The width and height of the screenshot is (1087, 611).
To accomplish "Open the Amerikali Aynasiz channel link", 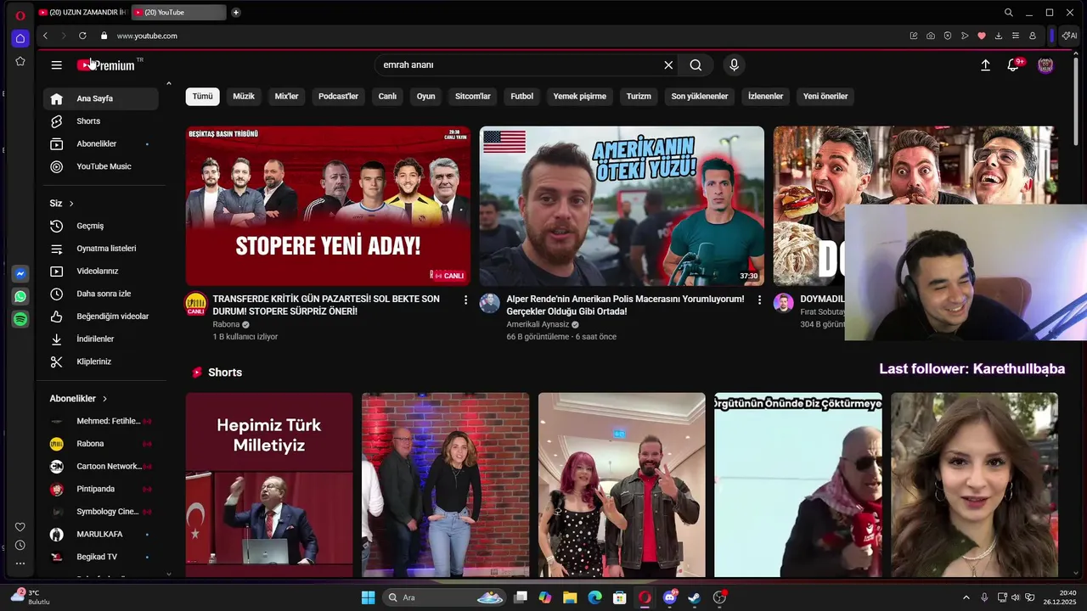I will coord(538,325).
